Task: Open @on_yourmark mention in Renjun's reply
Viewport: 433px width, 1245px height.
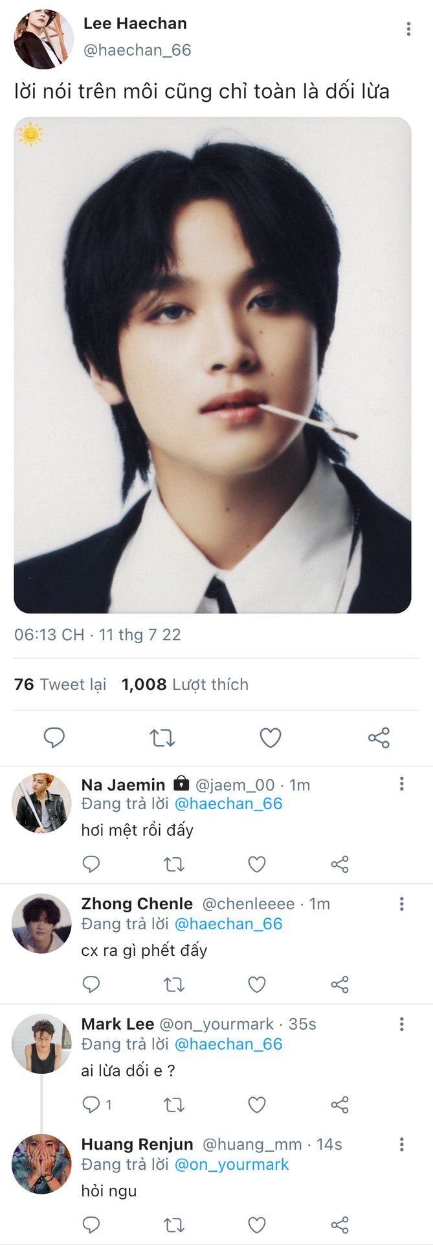Action: 232,1165
